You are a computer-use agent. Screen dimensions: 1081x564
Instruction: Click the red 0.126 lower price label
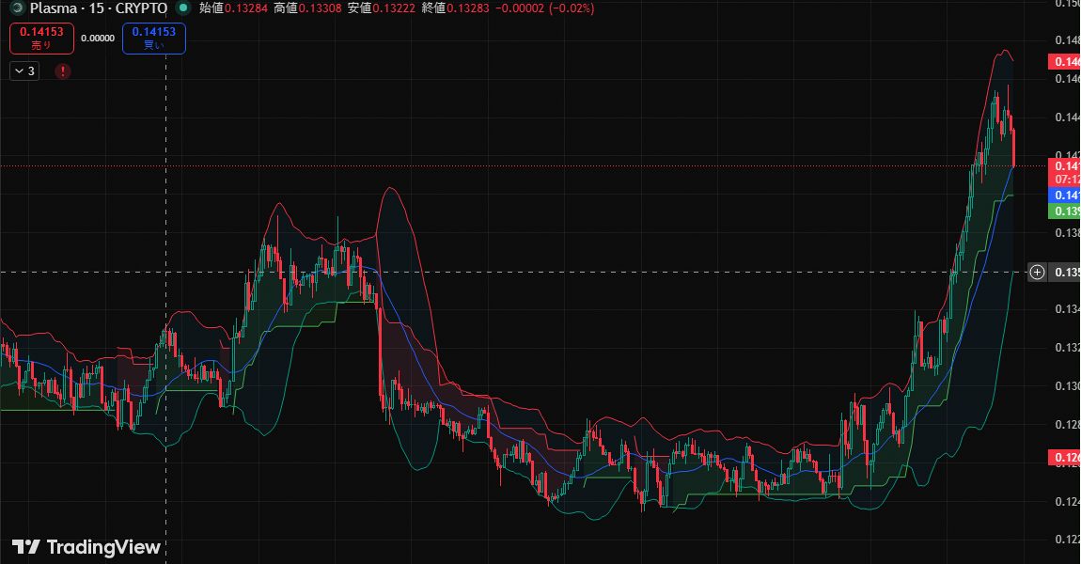1065,458
